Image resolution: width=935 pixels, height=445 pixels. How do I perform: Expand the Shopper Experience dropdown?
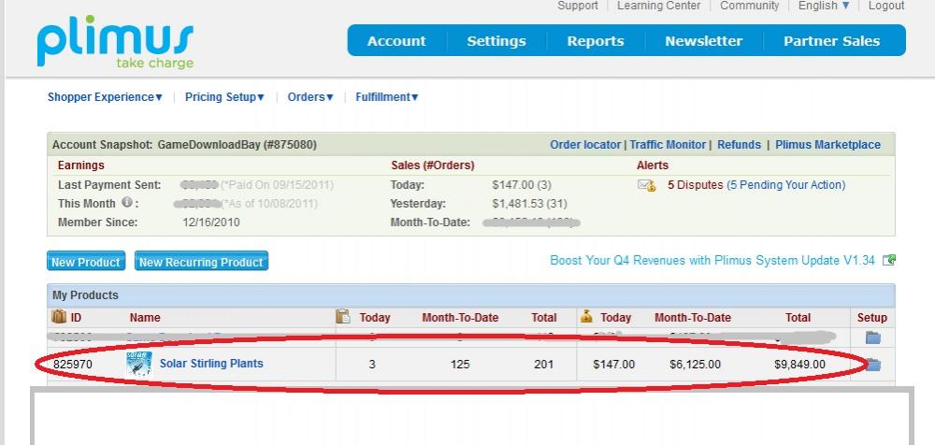click(x=105, y=97)
